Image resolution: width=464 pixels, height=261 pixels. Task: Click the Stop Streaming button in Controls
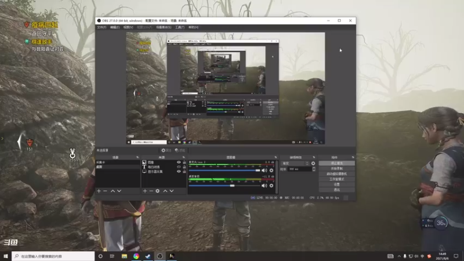pos(337,164)
